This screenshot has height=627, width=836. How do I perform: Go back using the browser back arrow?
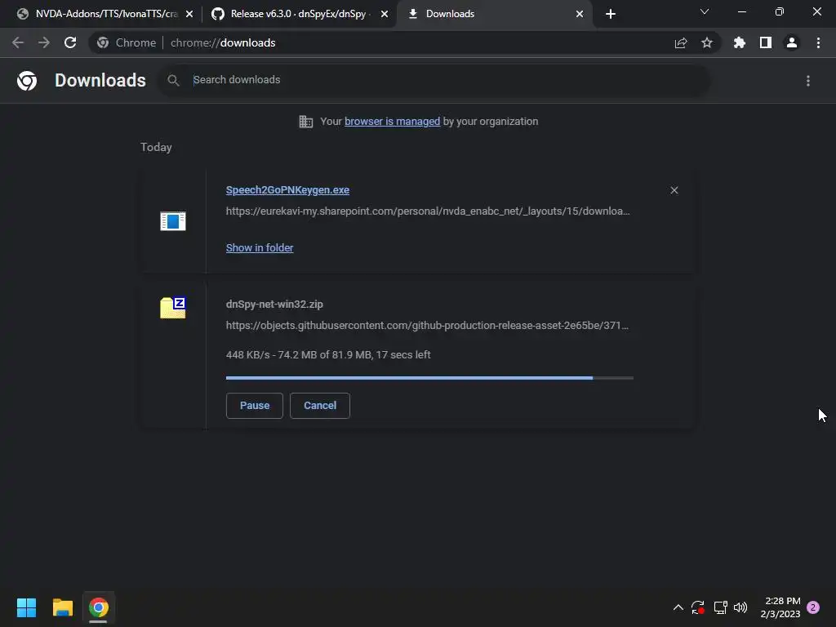[x=18, y=42]
